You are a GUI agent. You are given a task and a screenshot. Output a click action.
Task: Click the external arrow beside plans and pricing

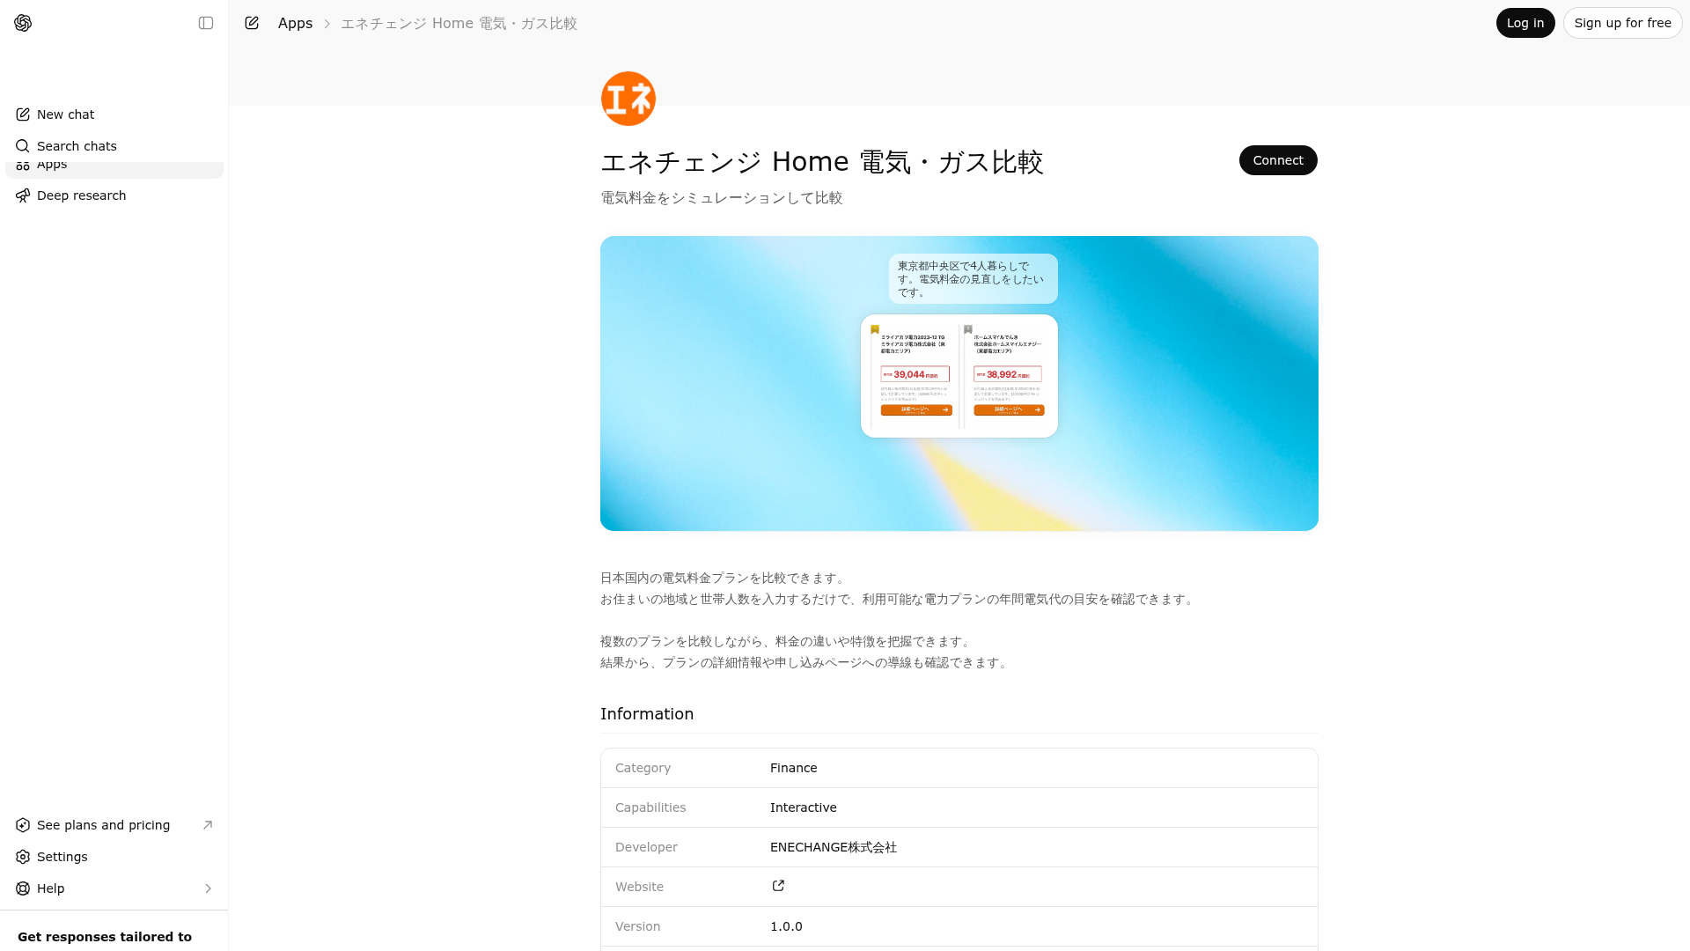(208, 825)
